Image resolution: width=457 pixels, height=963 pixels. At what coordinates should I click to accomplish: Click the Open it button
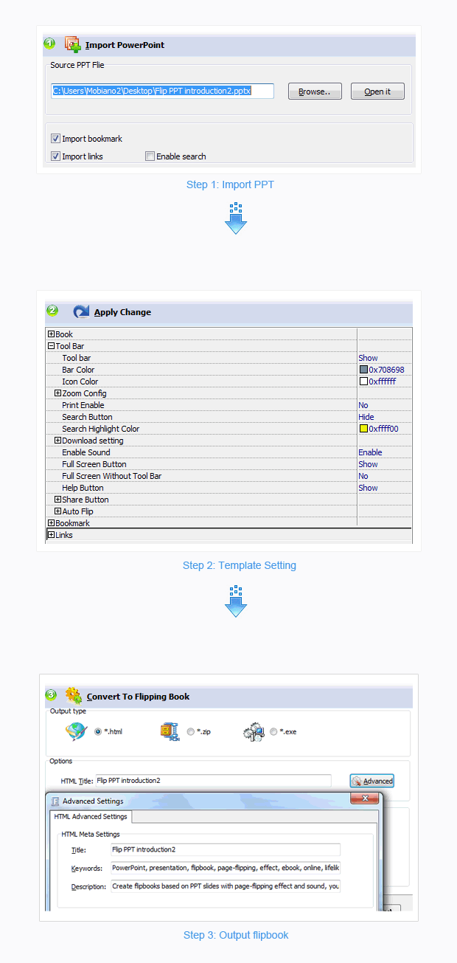(377, 92)
